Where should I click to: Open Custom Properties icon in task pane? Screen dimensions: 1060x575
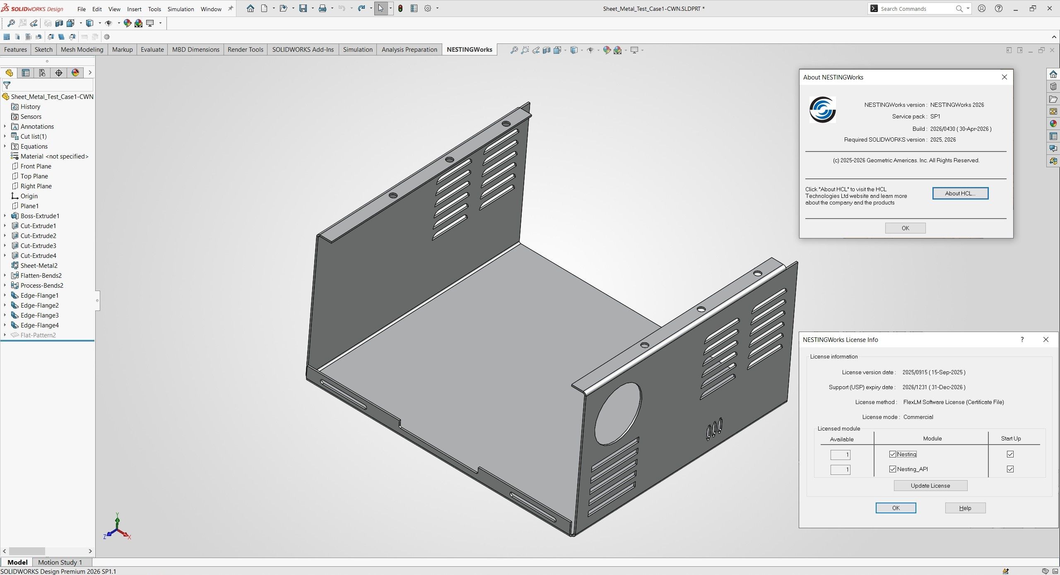click(1053, 136)
